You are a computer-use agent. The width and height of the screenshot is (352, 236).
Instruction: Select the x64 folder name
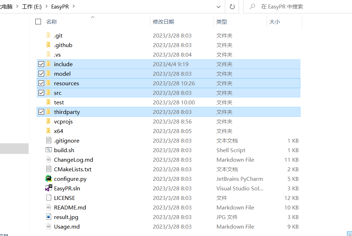59,131
